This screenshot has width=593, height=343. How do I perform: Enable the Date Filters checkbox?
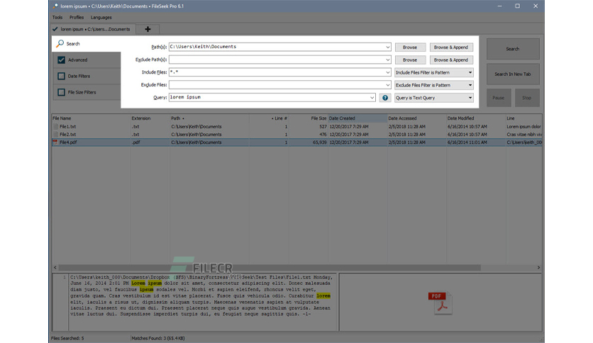pyautogui.click(x=61, y=76)
